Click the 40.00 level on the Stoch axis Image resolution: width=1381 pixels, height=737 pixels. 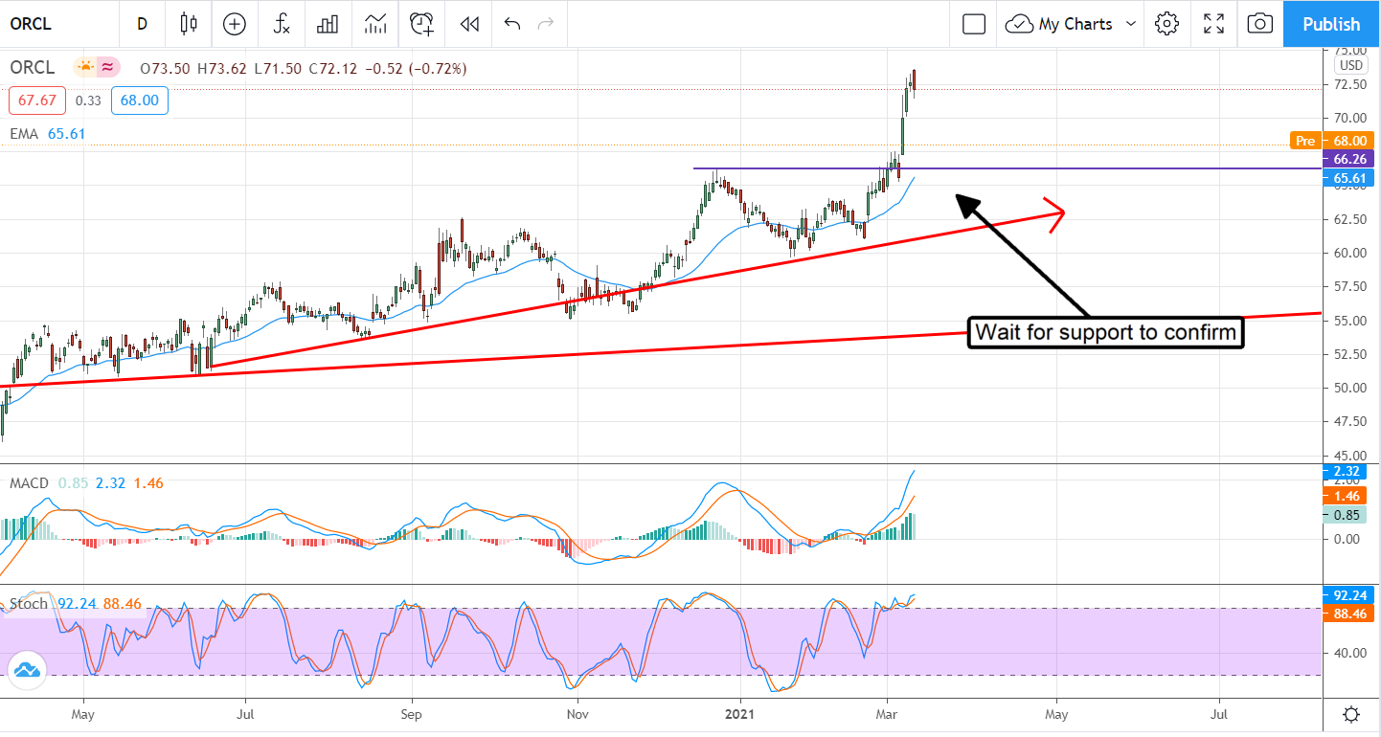point(1349,653)
